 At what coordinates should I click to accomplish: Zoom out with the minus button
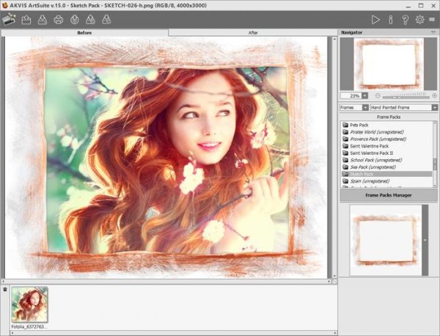(x=378, y=95)
